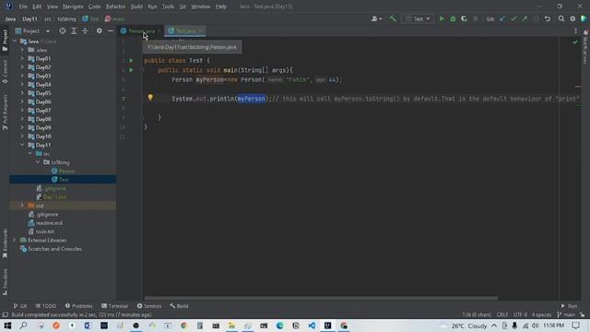Open the Test run configuration dropdown
590x332 pixels.
(x=418, y=18)
